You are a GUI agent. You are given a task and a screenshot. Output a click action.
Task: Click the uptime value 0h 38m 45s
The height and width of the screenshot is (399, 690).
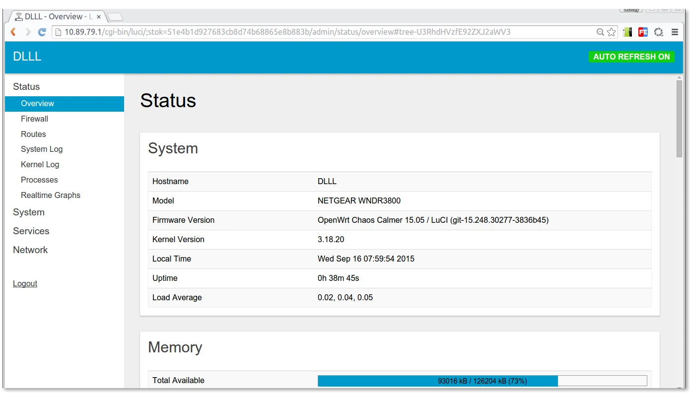[338, 278]
